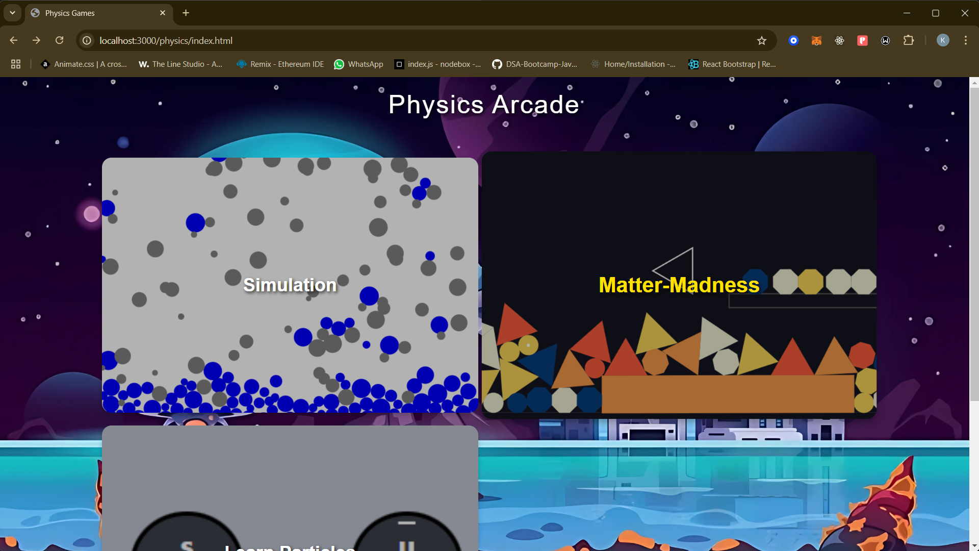Image resolution: width=979 pixels, height=551 pixels.
Task: Open the Simulation game card
Action: click(x=290, y=285)
